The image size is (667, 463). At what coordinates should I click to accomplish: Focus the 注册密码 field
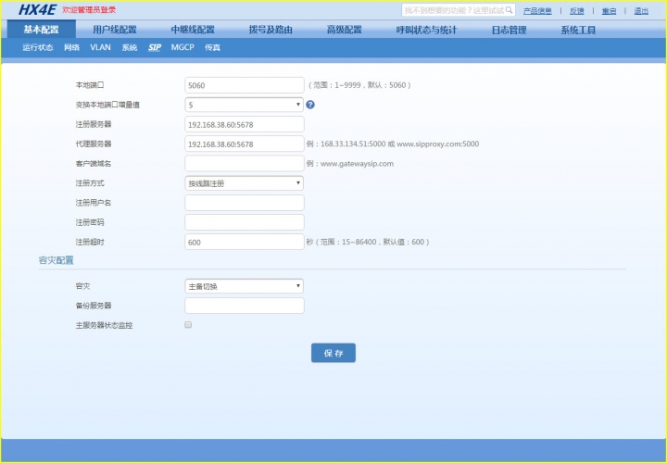[245, 222]
